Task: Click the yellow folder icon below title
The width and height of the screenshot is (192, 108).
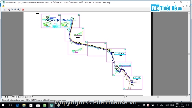Action: [x=4, y=6]
